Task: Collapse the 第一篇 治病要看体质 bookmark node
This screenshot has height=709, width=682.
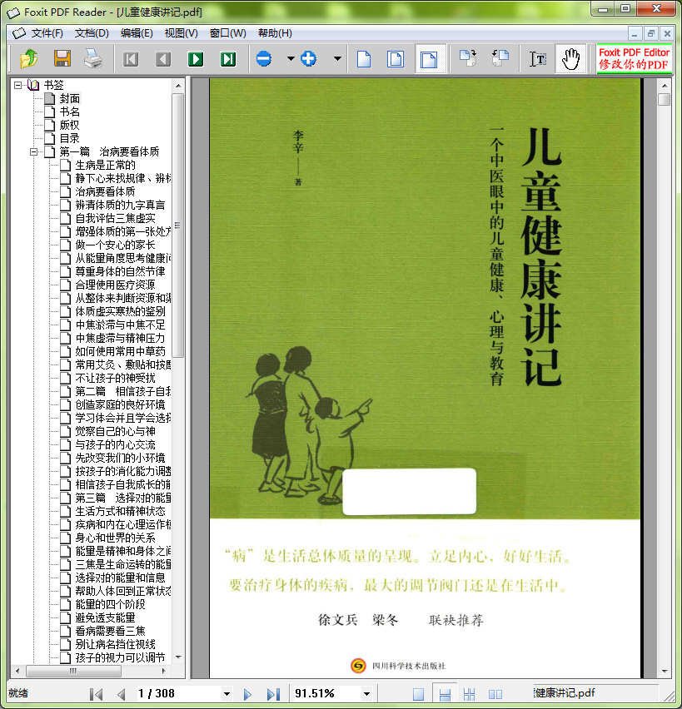Action: pos(35,152)
